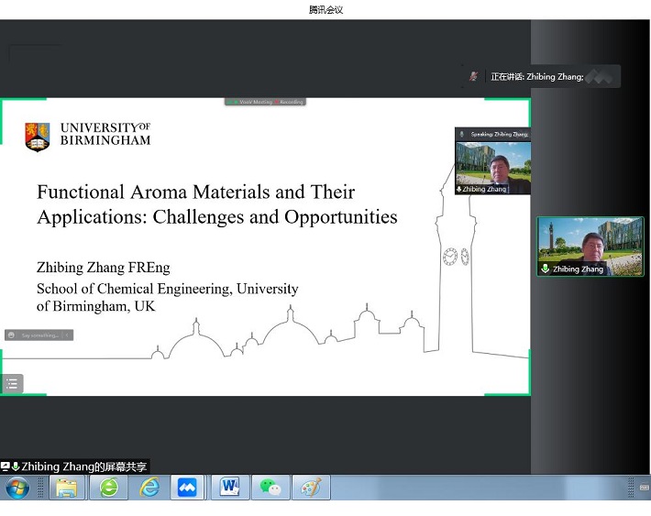Click the Recording indicator at slide top

coord(291,102)
